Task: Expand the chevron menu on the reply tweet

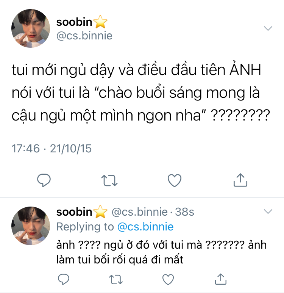Action: (x=268, y=212)
